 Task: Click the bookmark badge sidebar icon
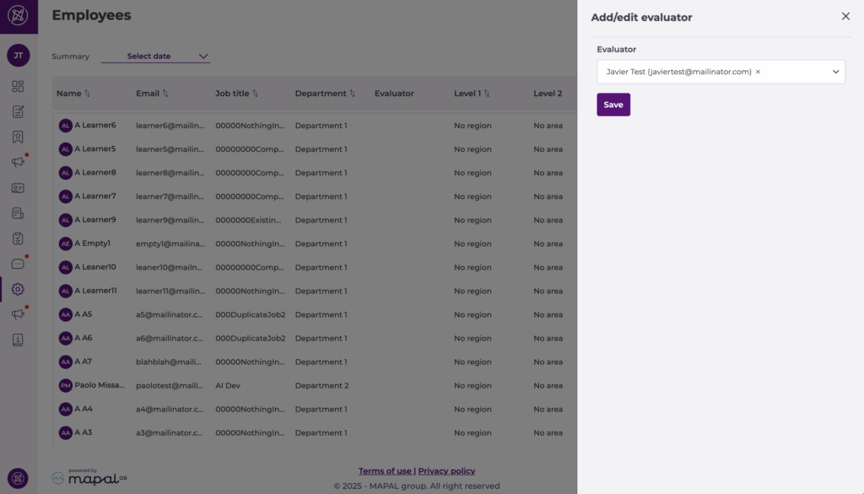point(18,137)
